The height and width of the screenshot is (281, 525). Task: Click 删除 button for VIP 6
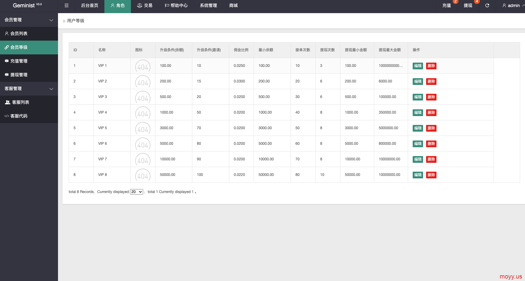[x=431, y=144]
